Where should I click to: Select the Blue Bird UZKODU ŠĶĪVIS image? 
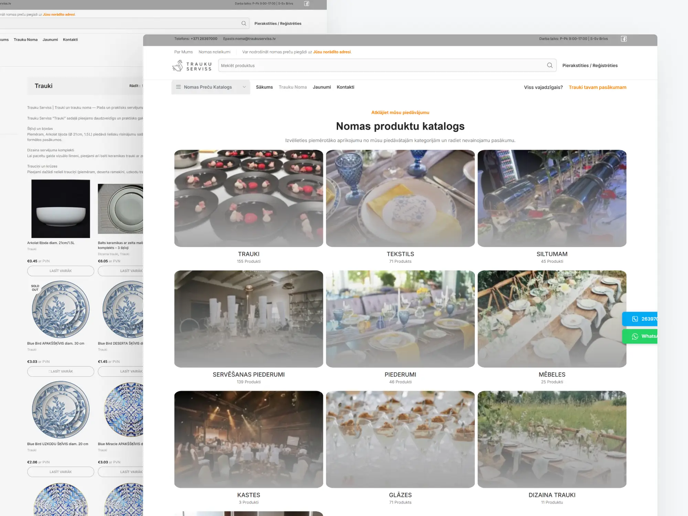61,409
